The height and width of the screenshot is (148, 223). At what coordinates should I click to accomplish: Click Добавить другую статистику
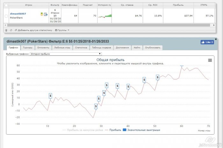pos(33,30)
